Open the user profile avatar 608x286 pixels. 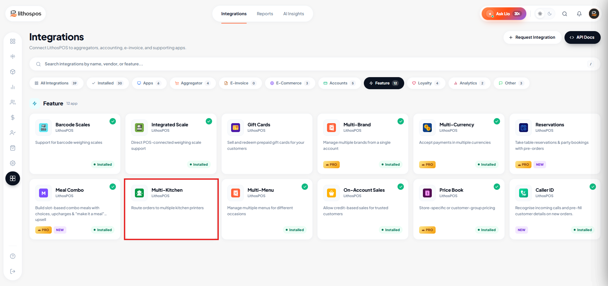(x=594, y=14)
